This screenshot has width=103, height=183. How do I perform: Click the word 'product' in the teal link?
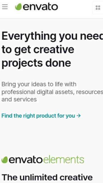pyautogui.click(x=46, y=116)
